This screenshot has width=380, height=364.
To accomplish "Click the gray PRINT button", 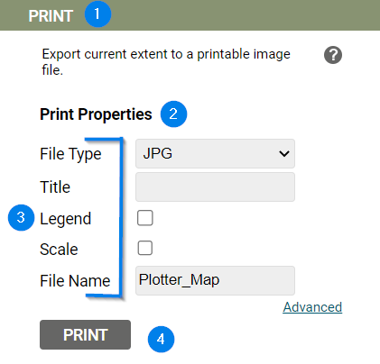I will pyautogui.click(x=85, y=334).
